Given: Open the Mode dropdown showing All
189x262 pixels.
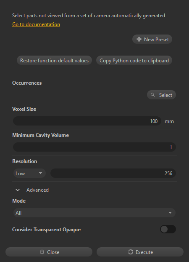Looking at the screenshot, I should pyautogui.click(x=94, y=213).
